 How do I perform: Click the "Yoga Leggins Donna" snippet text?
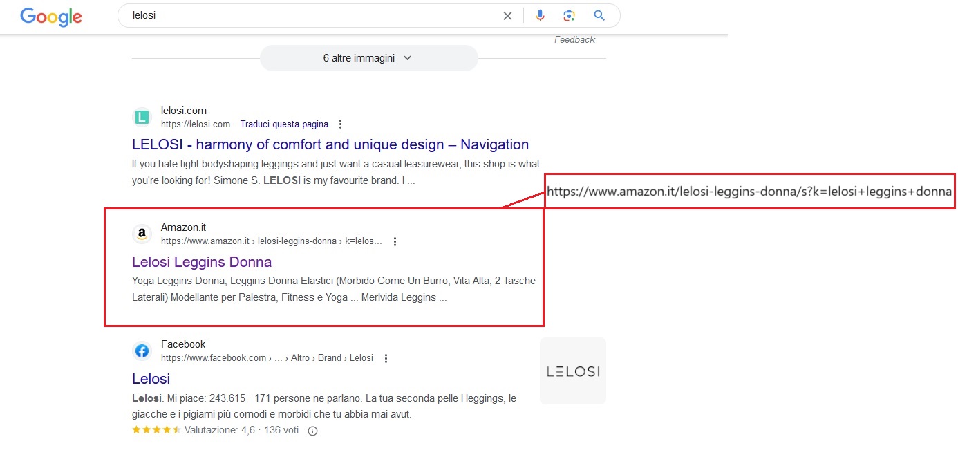[x=334, y=289]
